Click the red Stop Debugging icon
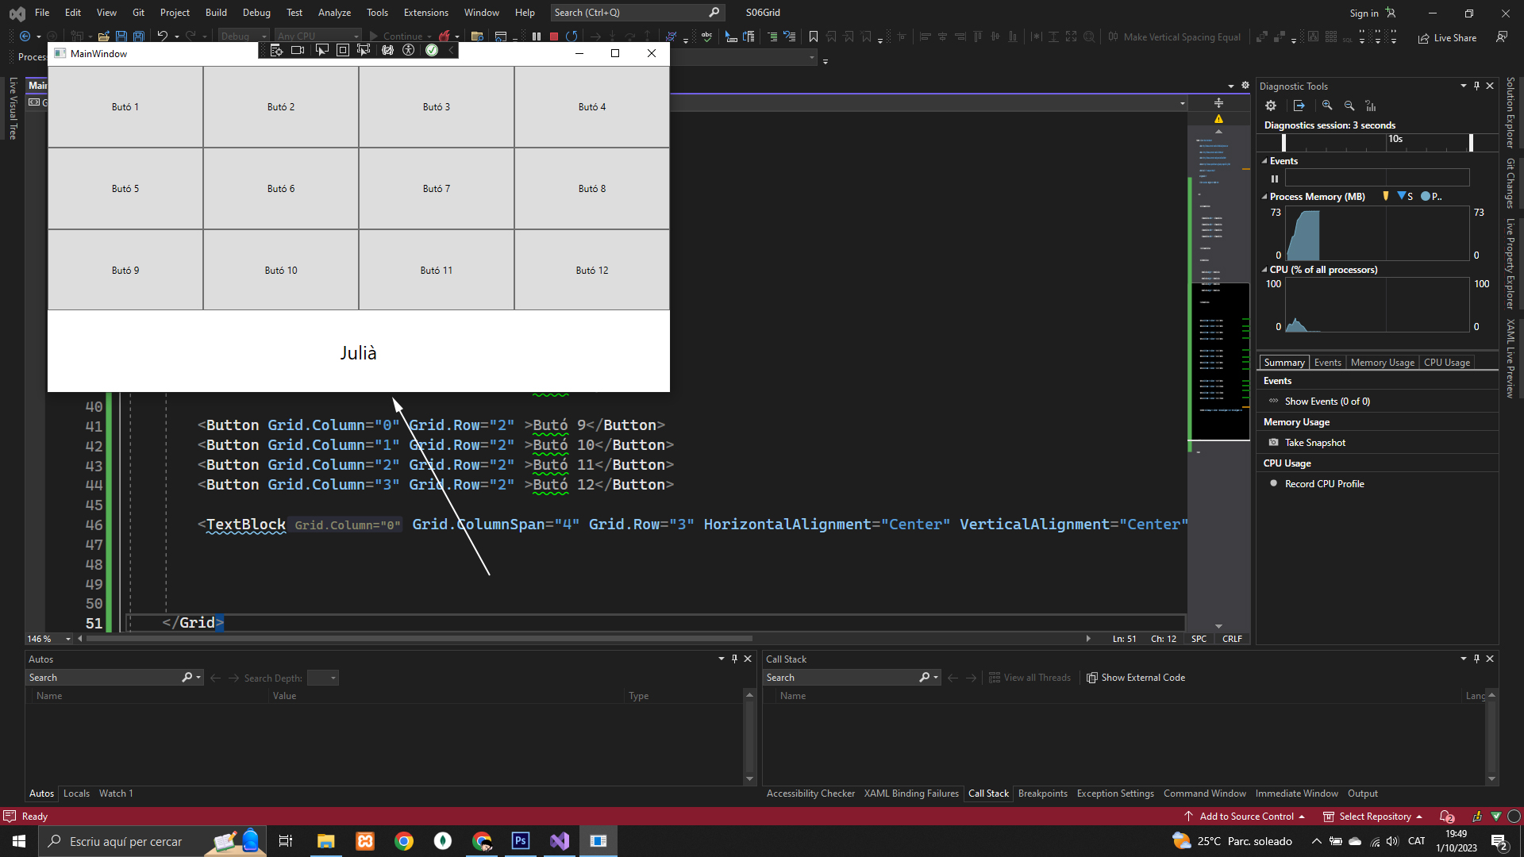This screenshot has width=1524, height=857. pyautogui.click(x=554, y=37)
